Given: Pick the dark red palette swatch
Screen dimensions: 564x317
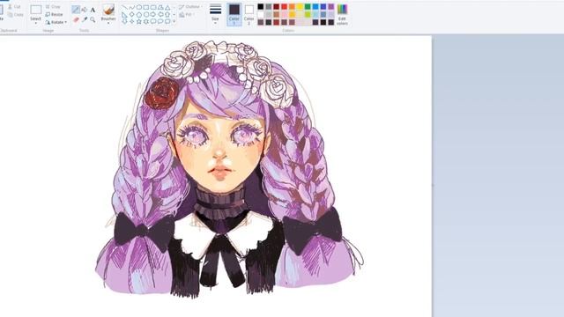Looking at the screenshot, I should click(x=276, y=6).
